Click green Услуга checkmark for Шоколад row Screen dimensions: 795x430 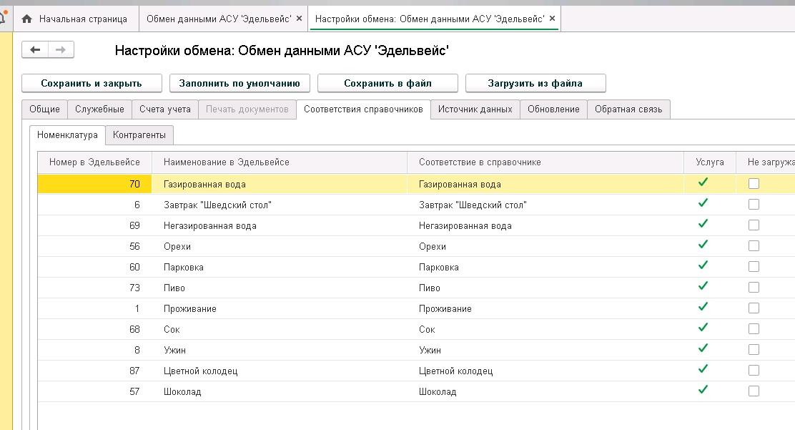coord(703,391)
